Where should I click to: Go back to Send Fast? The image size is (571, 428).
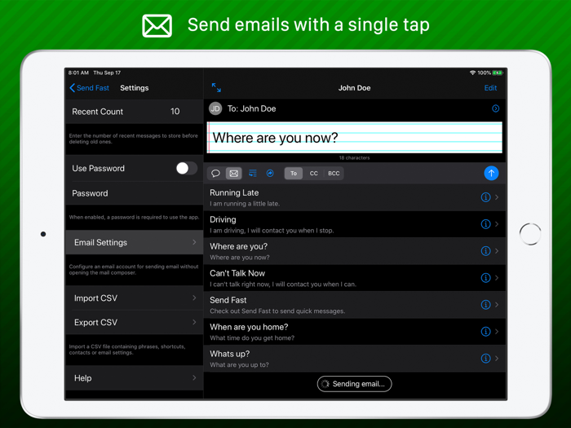pyautogui.click(x=89, y=88)
